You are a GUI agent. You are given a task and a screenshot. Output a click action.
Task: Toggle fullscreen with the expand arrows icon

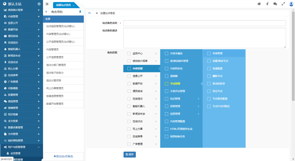(x=283, y=4)
